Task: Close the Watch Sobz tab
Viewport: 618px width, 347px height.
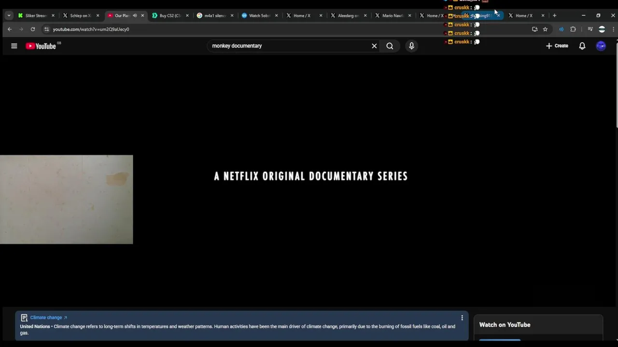Action: 276,15
